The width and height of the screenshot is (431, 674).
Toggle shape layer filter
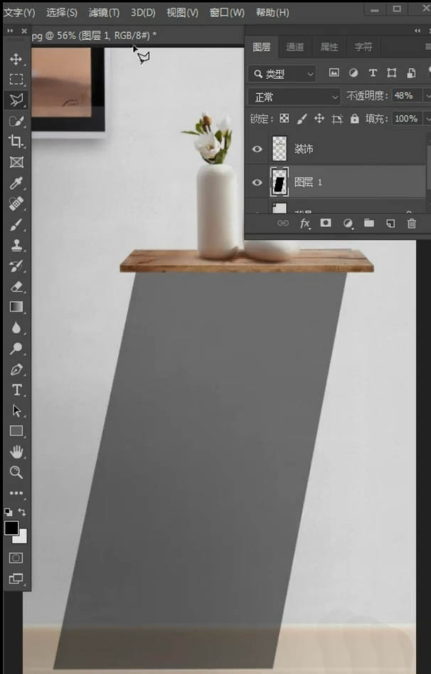pyautogui.click(x=391, y=73)
